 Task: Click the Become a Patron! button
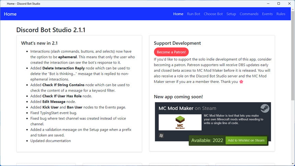[x=171, y=52]
